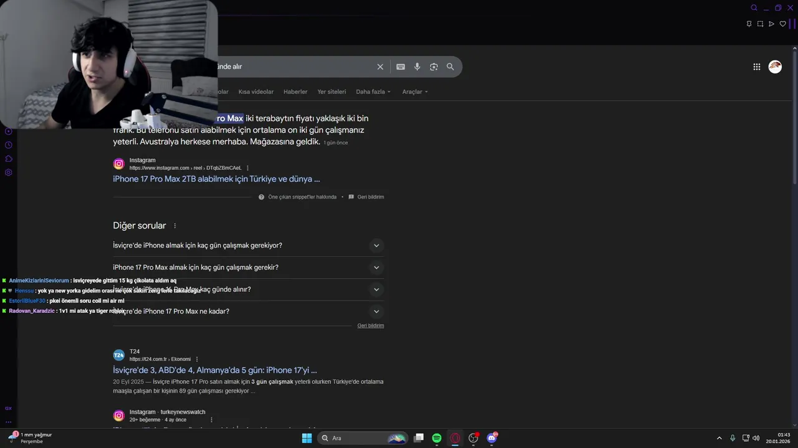Open Windows Start menu
The image size is (798, 448).
(307, 438)
